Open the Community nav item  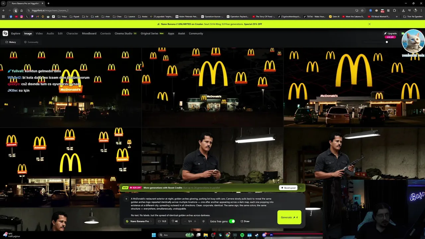tap(196, 34)
